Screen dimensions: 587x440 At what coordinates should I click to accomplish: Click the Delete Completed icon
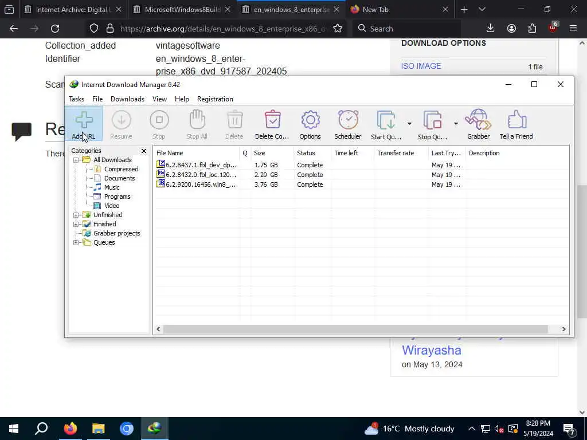272,124
